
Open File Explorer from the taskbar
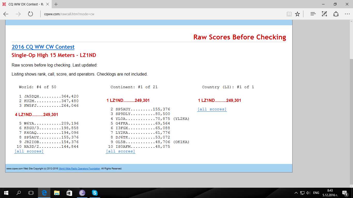click(x=57, y=193)
